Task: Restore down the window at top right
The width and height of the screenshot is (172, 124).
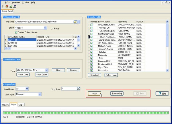Action: [166, 2]
